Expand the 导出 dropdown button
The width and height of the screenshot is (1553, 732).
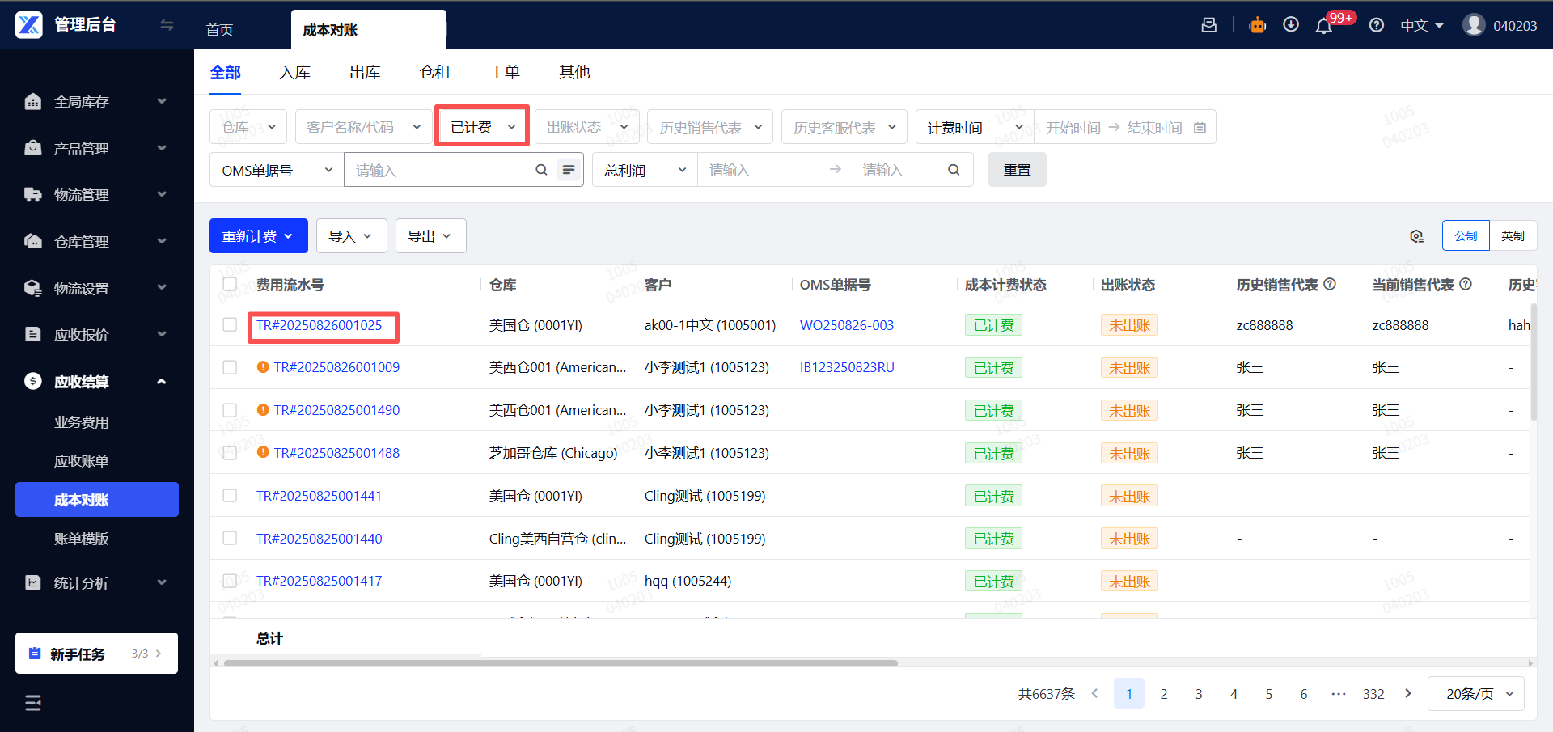pyautogui.click(x=430, y=236)
